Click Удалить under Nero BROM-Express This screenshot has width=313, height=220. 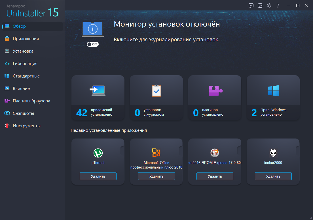pyautogui.click(x=215, y=176)
